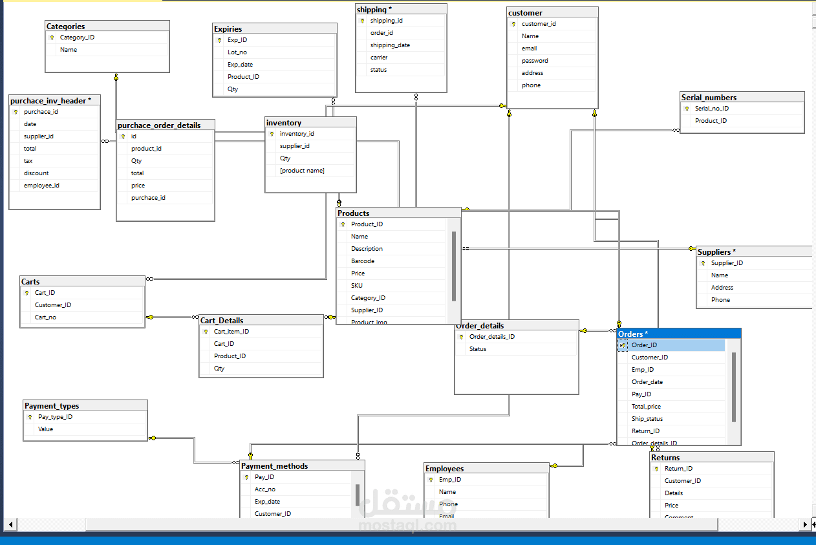The image size is (816, 545).
Task: Click the key icon next to Supplier_ID in Suppliers
Action: pyautogui.click(x=703, y=263)
